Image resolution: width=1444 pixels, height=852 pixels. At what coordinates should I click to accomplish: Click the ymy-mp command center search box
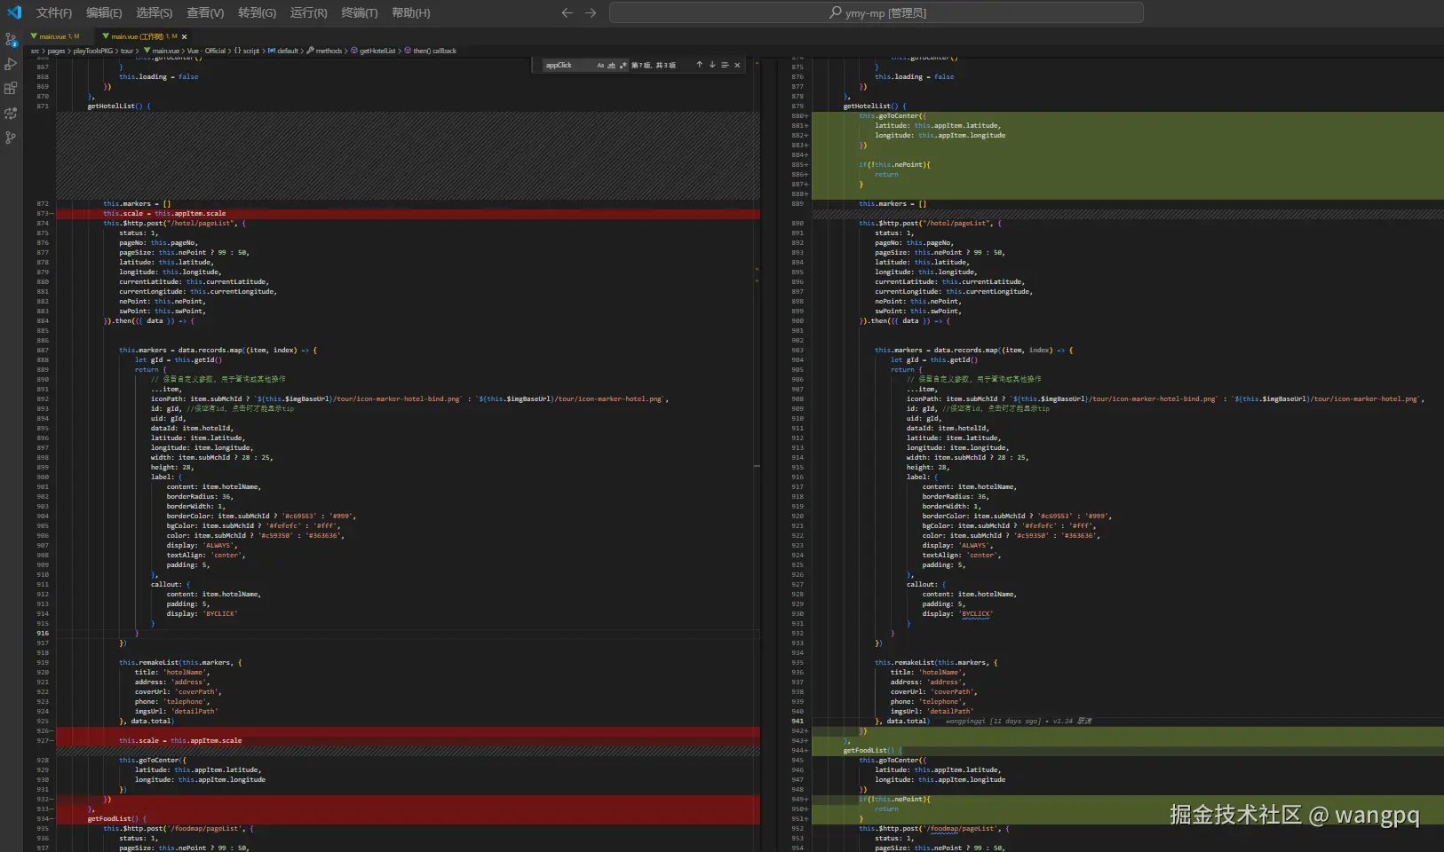(876, 12)
